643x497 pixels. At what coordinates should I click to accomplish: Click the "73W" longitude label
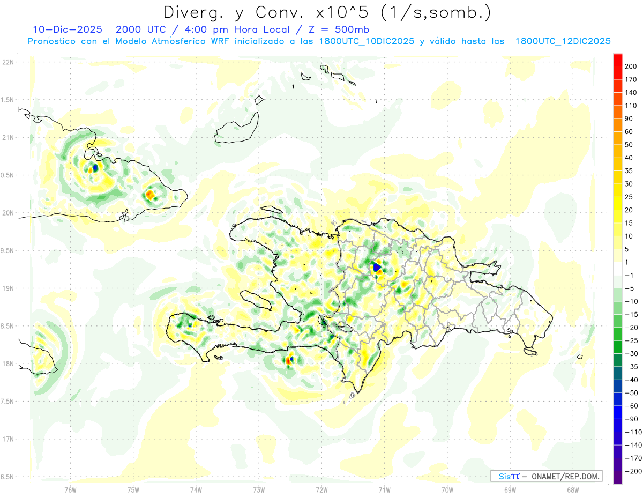pyautogui.click(x=259, y=489)
